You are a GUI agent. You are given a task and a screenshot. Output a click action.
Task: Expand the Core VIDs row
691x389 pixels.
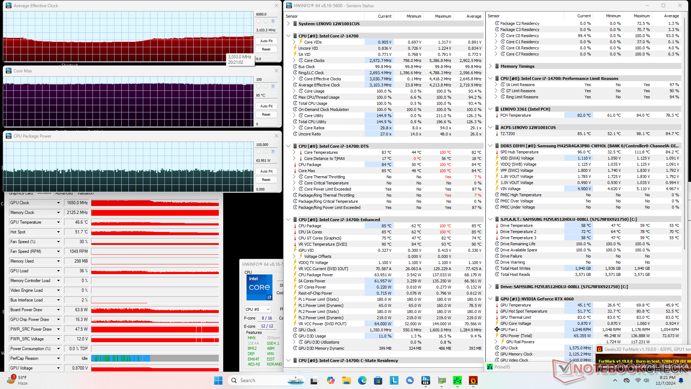point(294,42)
